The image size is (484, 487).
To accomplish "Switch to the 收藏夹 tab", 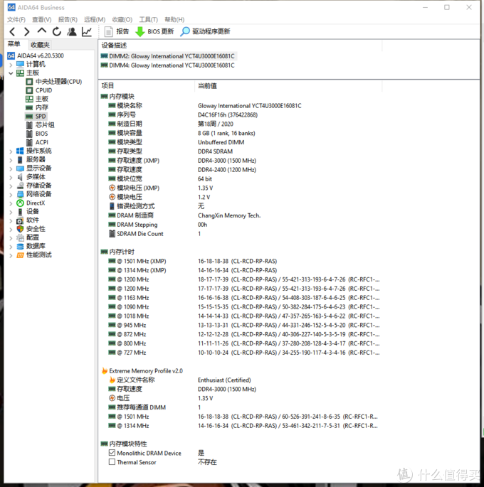I will (40, 45).
